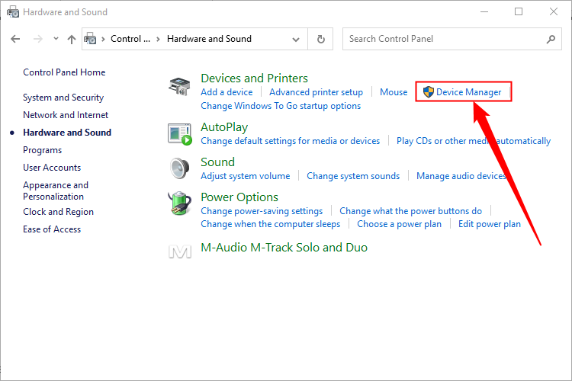The width and height of the screenshot is (572, 381).
Task: Go forward with the right arrow button
Action: click(x=37, y=39)
